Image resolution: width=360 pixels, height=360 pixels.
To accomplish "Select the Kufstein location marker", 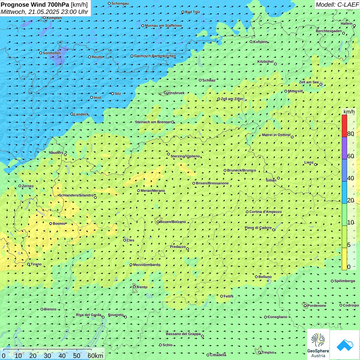I will click(x=251, y=42).
